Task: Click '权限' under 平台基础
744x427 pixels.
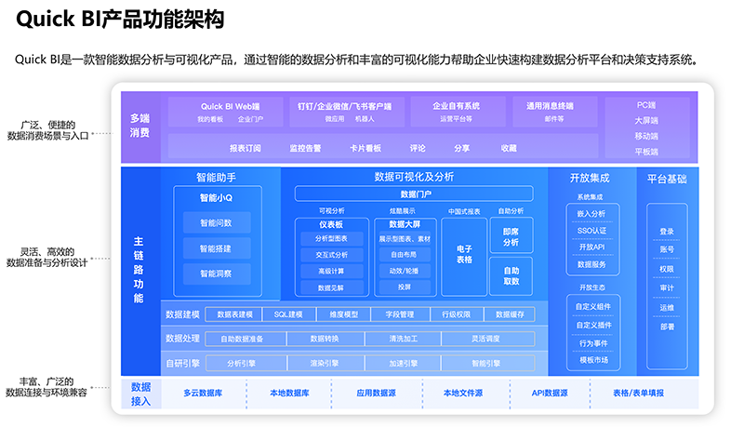Action: click(x=667, y=270)
